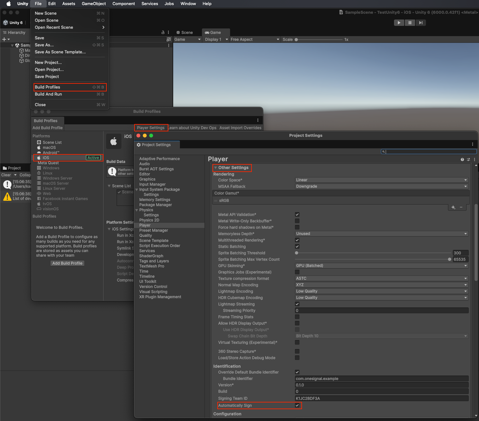Viewport: 479px width, 421px height.
Task: Open the Player preset selector icon
Action: click(x=468, y=160)
